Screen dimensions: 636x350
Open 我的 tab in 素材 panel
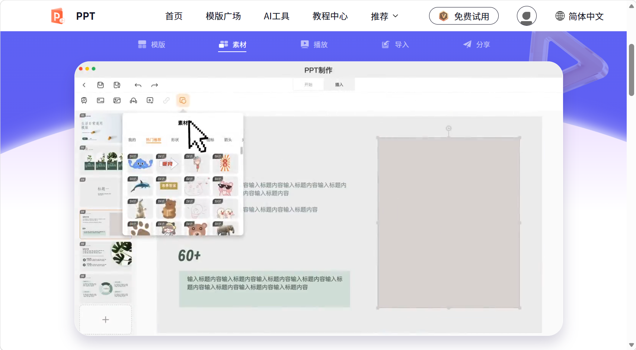point(132,140)
